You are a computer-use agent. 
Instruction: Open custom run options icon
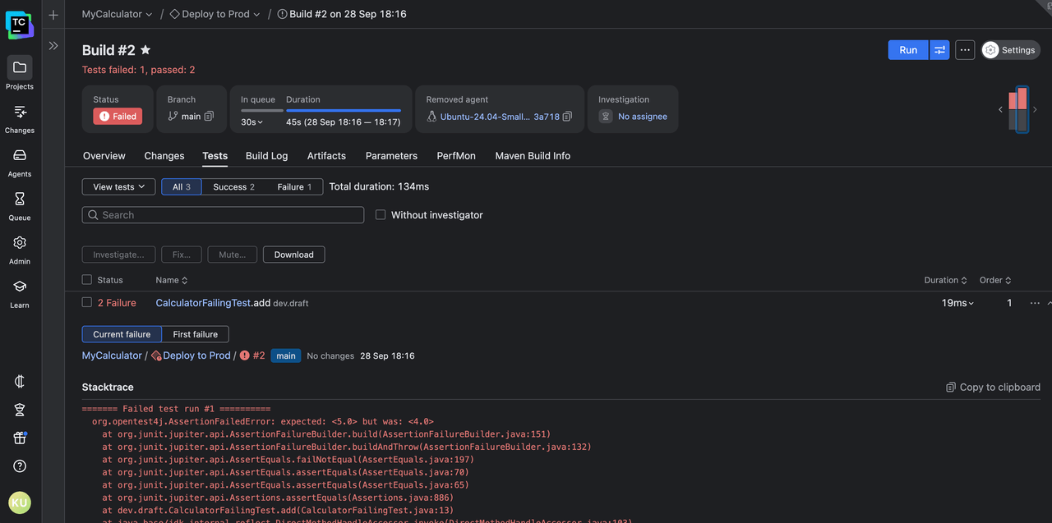coord(939,50)
